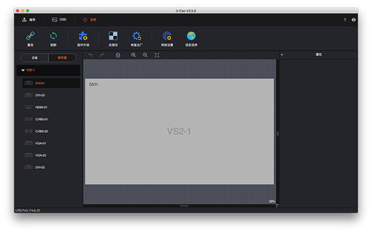This screenshot has height=233, width=372.
Task: Select the device segment button
Action: click(x=35, y=57)
